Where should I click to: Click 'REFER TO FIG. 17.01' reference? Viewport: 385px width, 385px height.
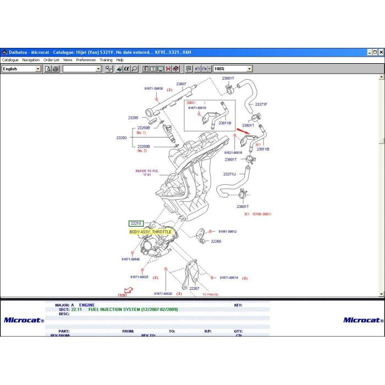coord(147,173)
